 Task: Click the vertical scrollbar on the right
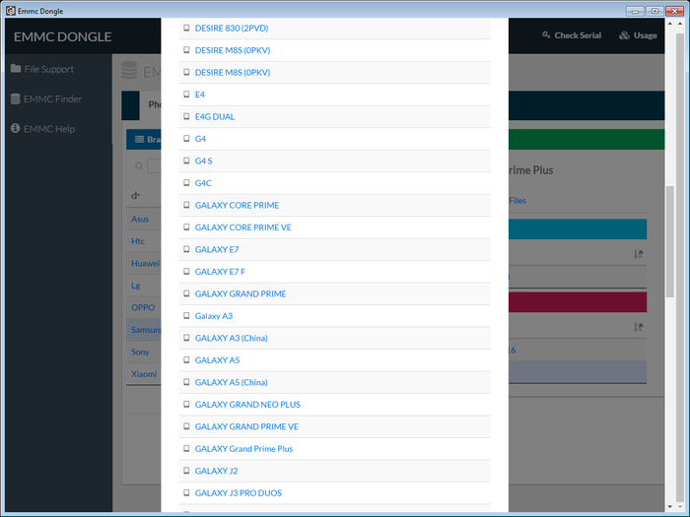coord(671,295)
